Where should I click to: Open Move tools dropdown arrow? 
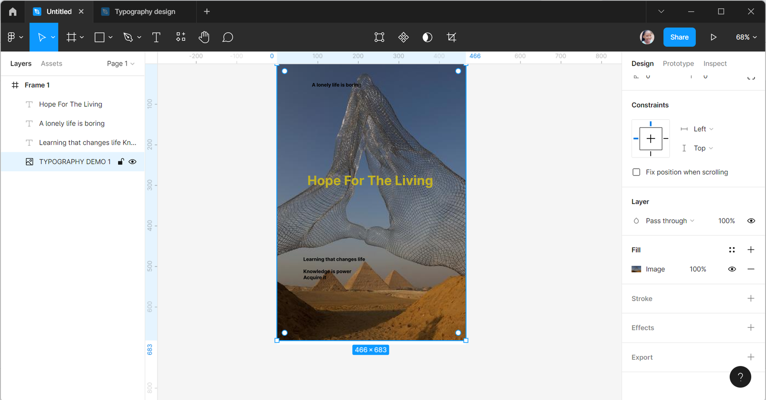pyautogui.click(x=53, y=37)
